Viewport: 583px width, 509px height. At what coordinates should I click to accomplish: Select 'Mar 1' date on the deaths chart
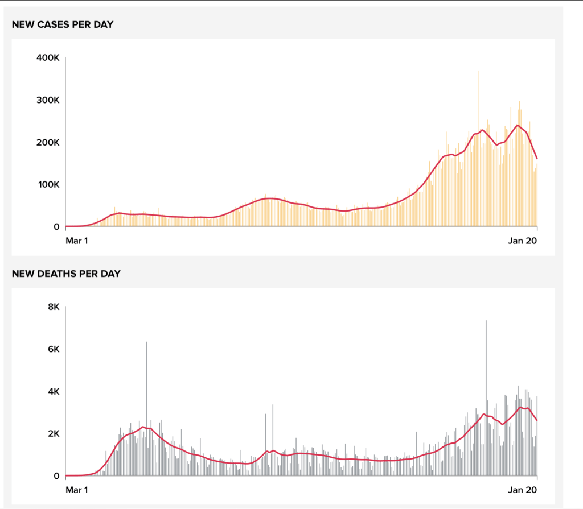[77, 489]
